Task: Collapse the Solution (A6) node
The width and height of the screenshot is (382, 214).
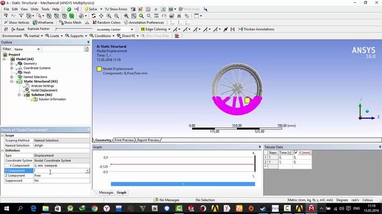Action: click(19, 95)
